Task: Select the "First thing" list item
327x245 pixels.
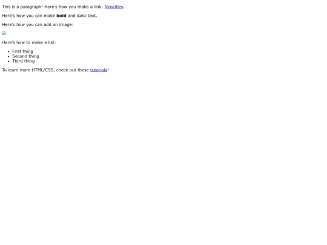Action: (x=22, y=51)
